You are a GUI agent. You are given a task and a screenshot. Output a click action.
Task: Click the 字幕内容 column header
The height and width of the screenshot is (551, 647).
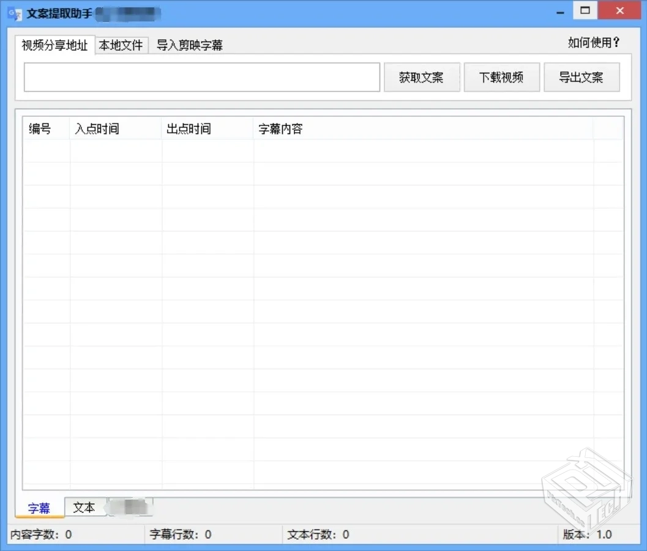pos(280,129)
